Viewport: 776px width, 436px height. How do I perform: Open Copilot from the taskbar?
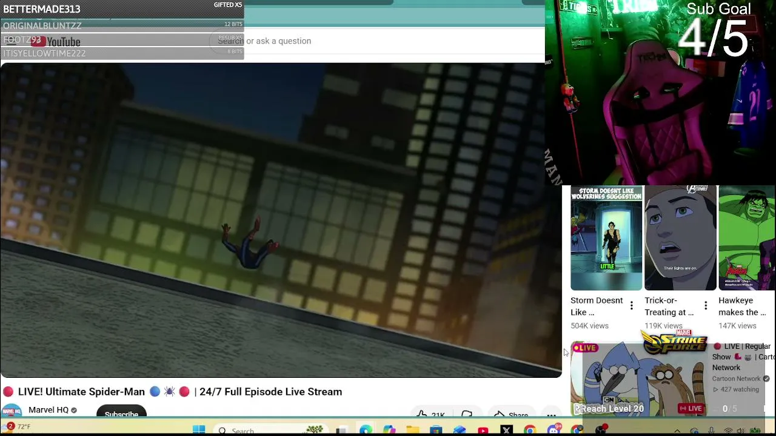click(x=389, y=431)
